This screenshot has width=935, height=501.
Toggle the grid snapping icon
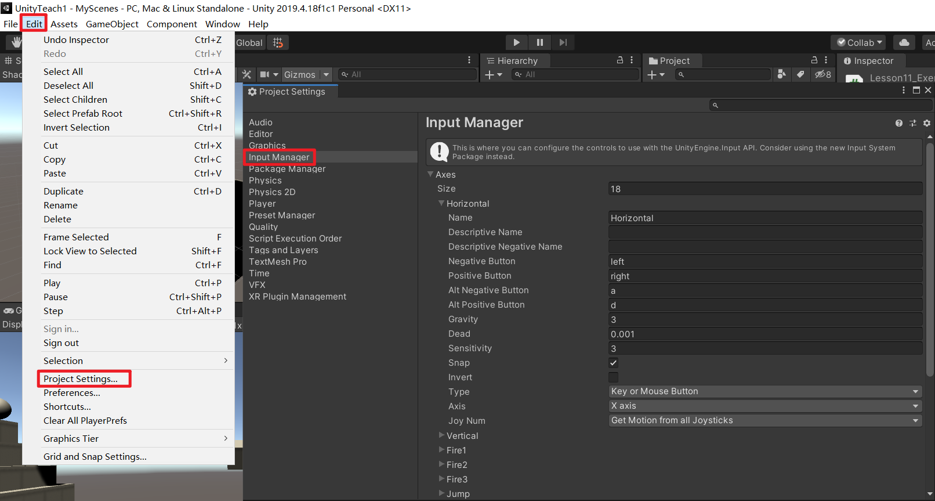click(x=278, y=42)
